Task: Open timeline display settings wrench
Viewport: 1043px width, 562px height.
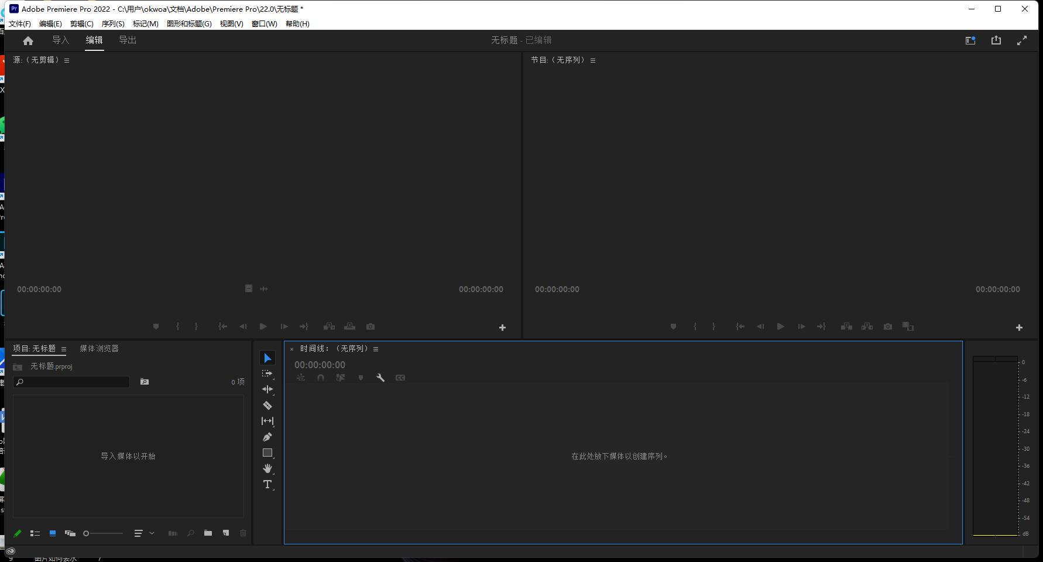Action: click(x=380, y=378)
